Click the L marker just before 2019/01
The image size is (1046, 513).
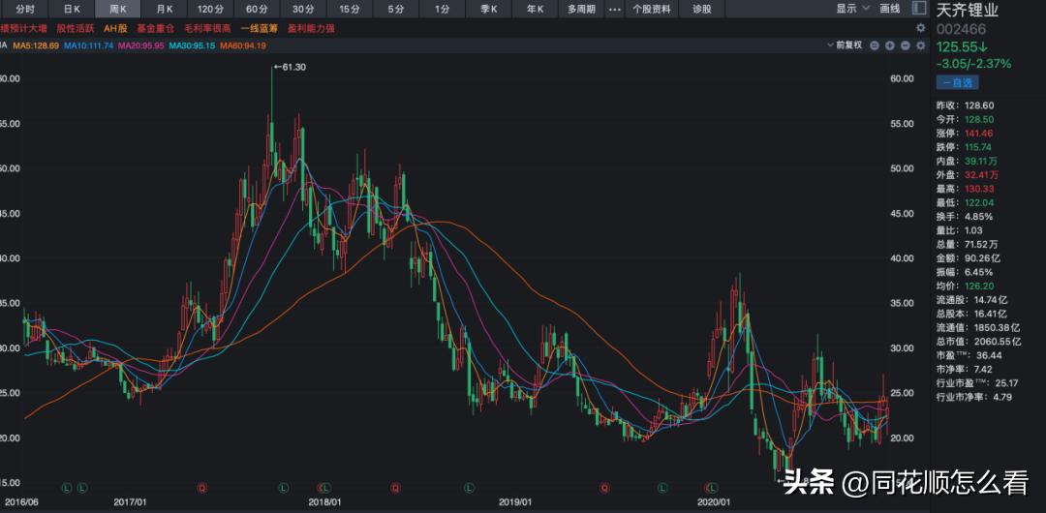470,488
